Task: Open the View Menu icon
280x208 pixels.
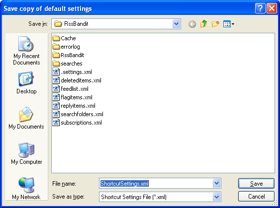Action: 229,24
